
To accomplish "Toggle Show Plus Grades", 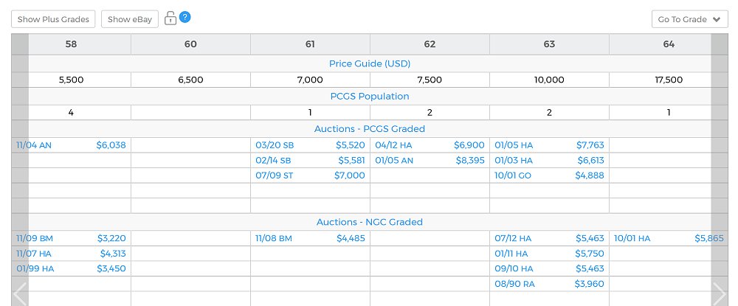I will [53, 19].
